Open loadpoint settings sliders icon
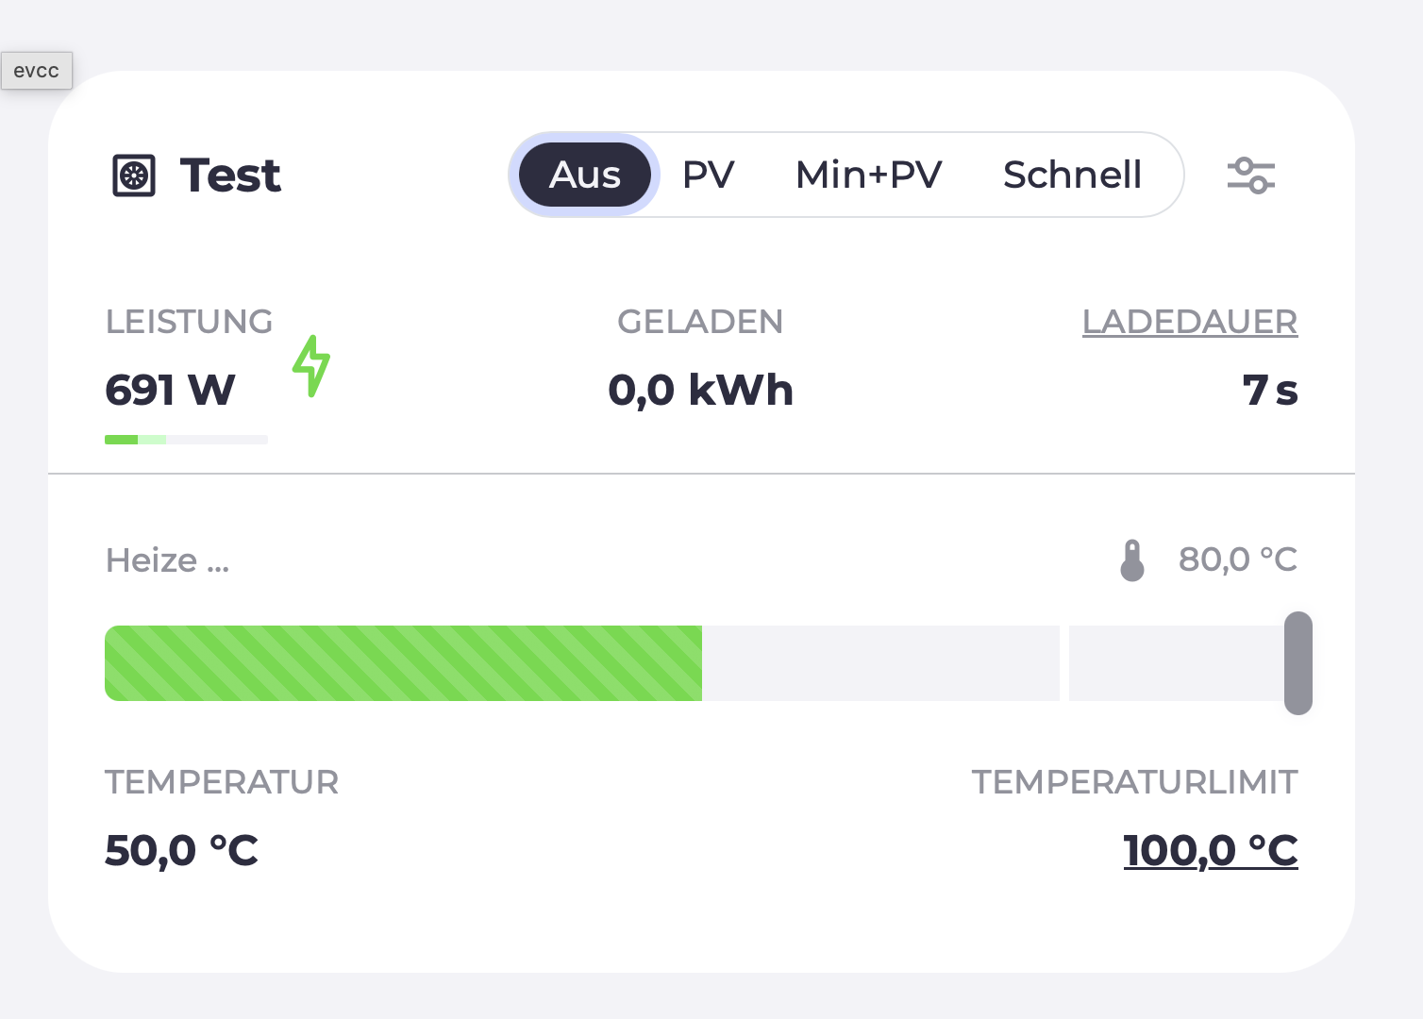This screenshot has width=1423, height=1019. tap(1250, 175)
